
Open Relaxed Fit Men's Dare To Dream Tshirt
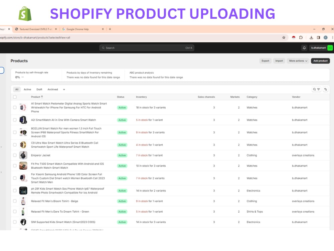click(60, 212)
